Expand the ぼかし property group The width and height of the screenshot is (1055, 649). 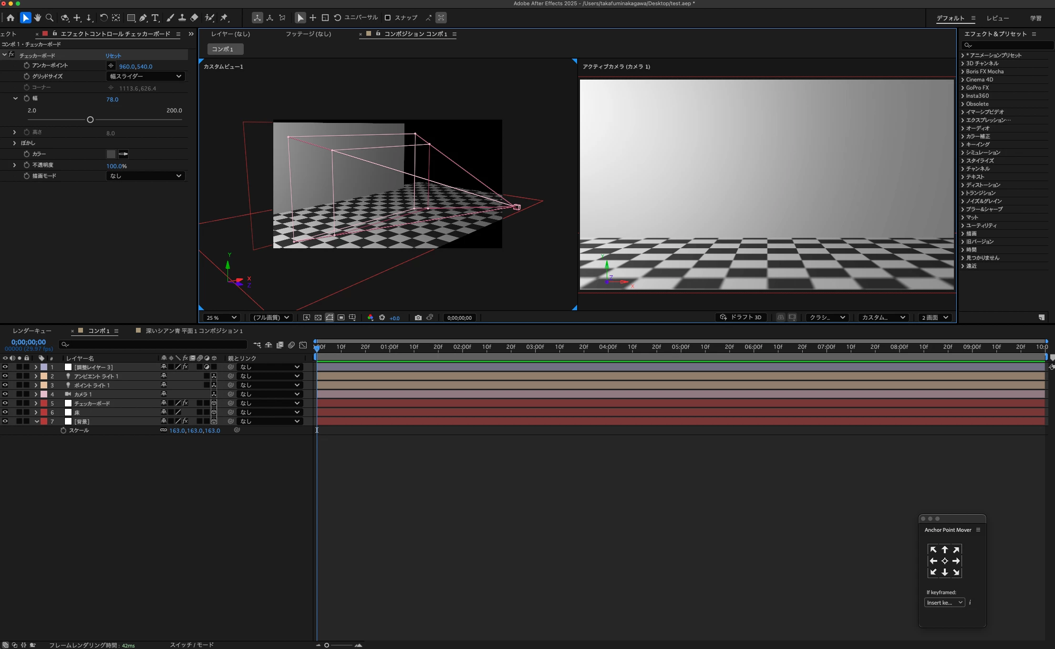click(x=14, y=143)
